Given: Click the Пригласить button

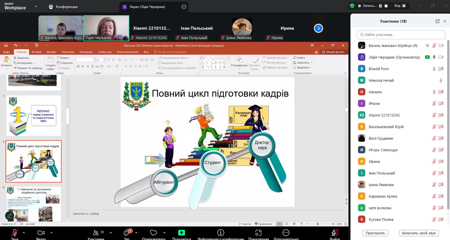Looking at the screenshot, I should tap(375, 233).
